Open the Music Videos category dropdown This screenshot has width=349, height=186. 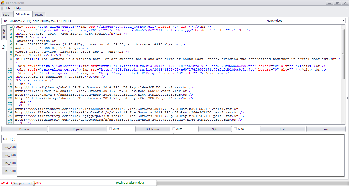tap(306, 21)
